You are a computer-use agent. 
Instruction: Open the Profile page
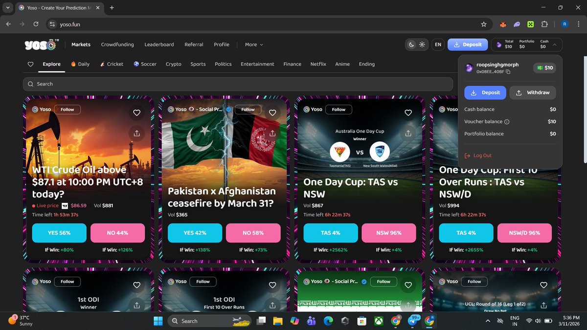pos(222,44)
